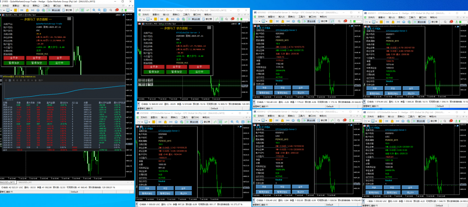Toggle 算法交易 in window 6505908 toolbar
Image resolution: width=468 pixels, height=207 pixels.
[193, 122]
